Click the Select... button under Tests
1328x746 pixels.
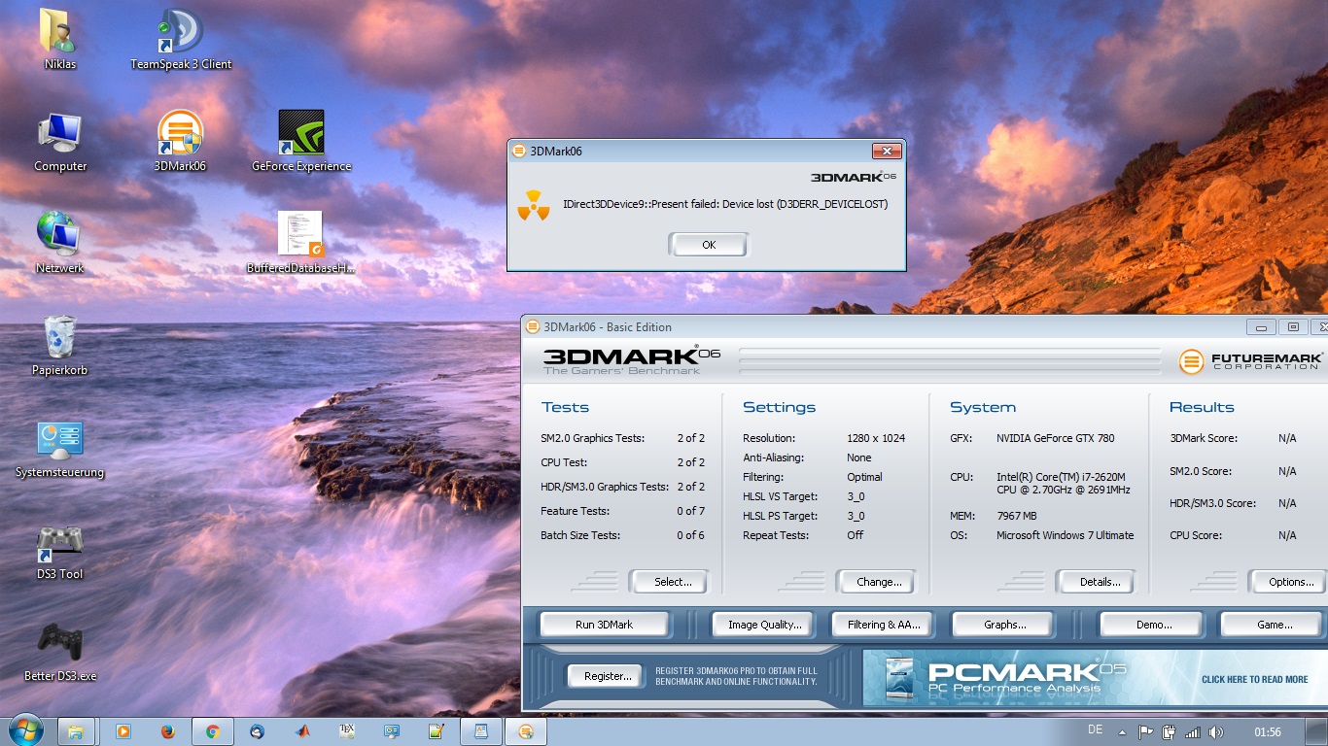(669, 582)
